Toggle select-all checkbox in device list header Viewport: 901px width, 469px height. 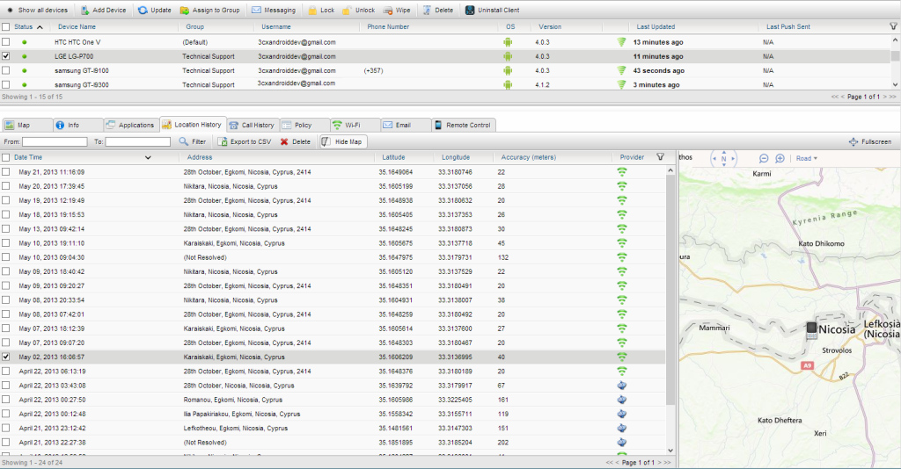(x=6, y=27)
